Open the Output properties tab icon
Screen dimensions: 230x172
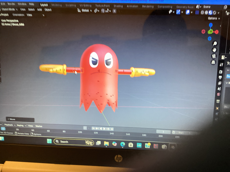point(220,77)
